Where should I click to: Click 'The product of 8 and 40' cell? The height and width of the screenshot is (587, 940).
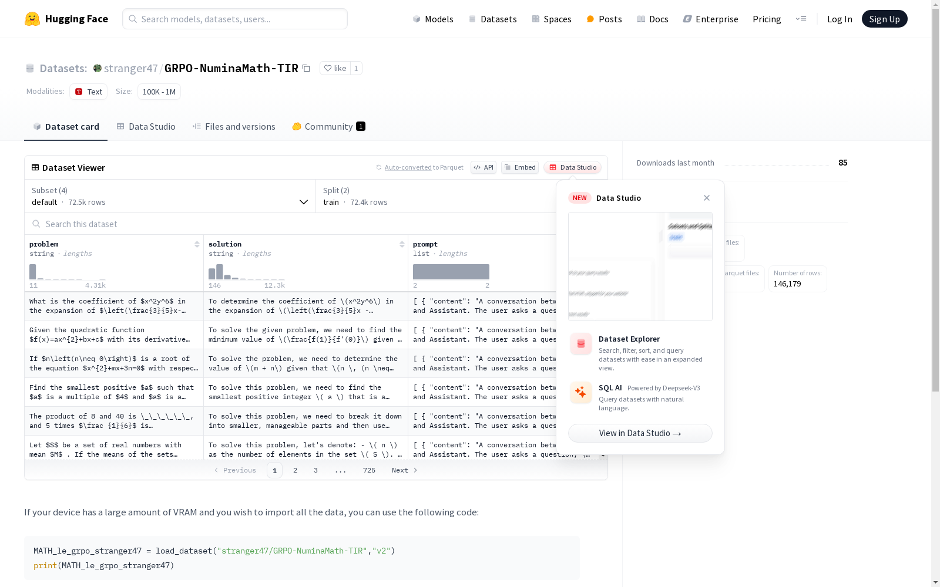(114, 421)
